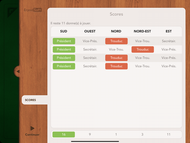
Task: Click the red Trouduc badge in first row
Action: [x=116, y=41]
